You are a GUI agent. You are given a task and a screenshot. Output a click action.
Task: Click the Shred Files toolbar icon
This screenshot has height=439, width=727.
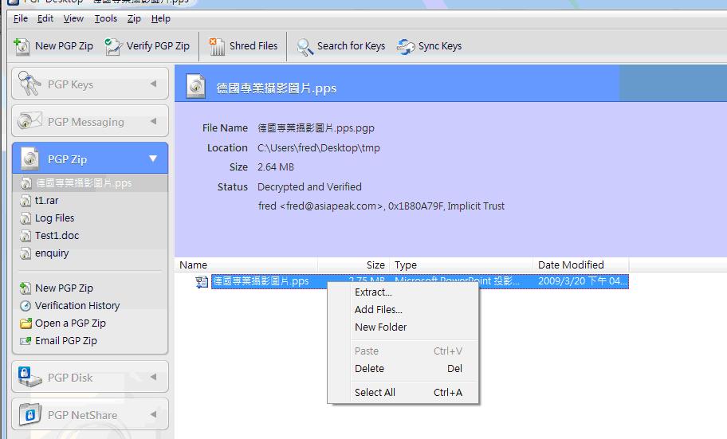pyautogui.click(x=217, y=46)
